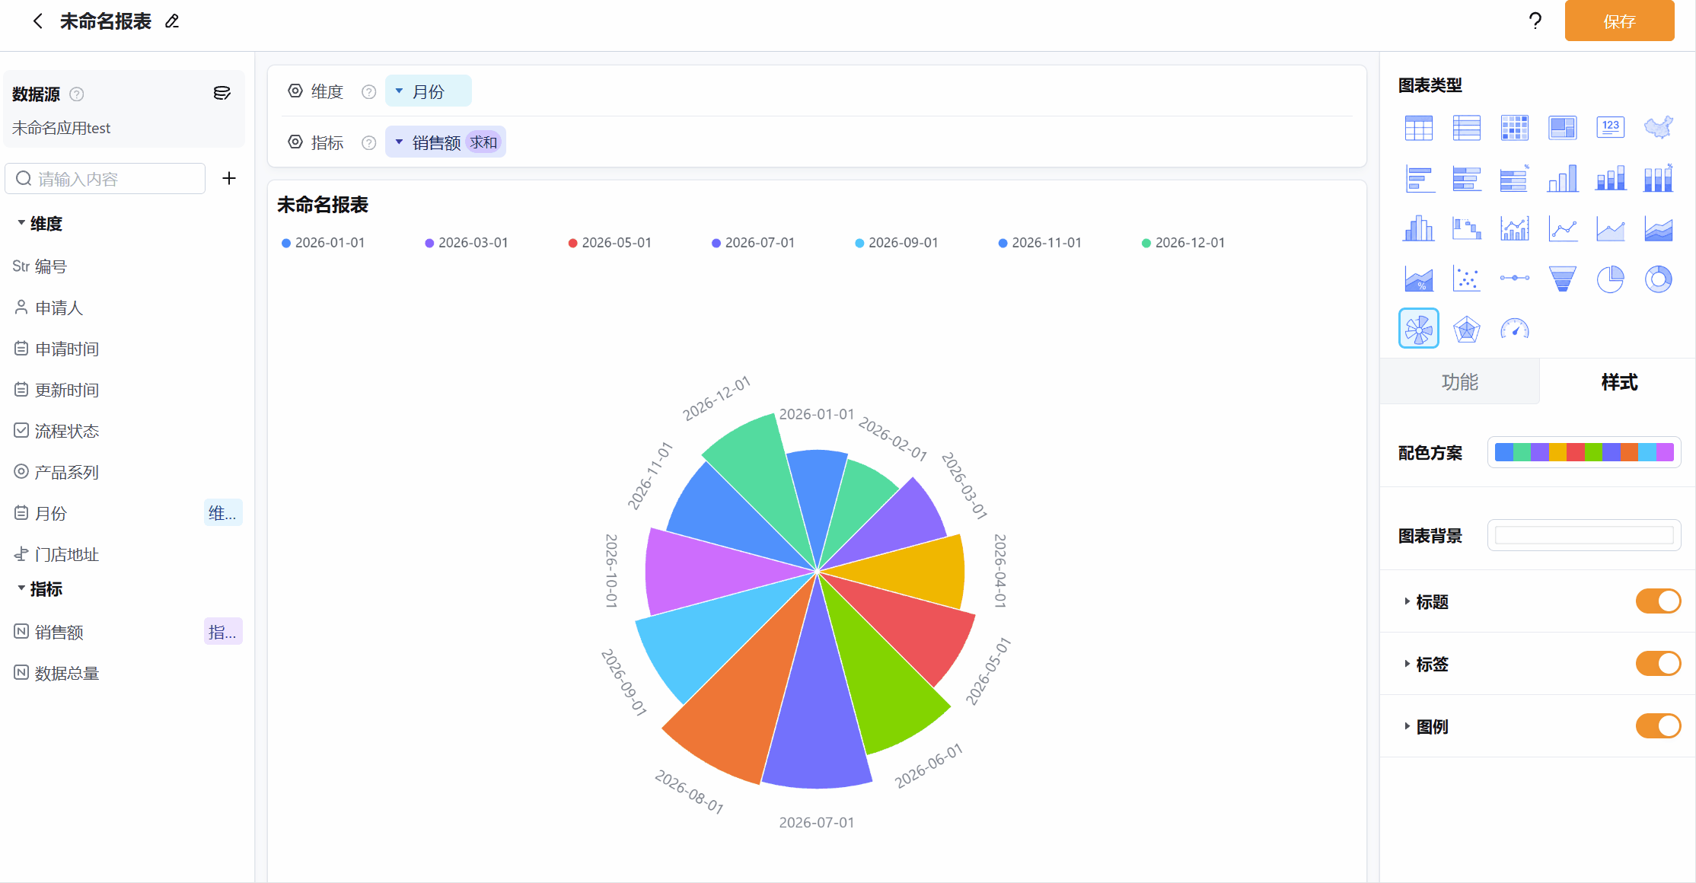
Task: Open the 配色方案 color palette
Action: point(1584,452)
